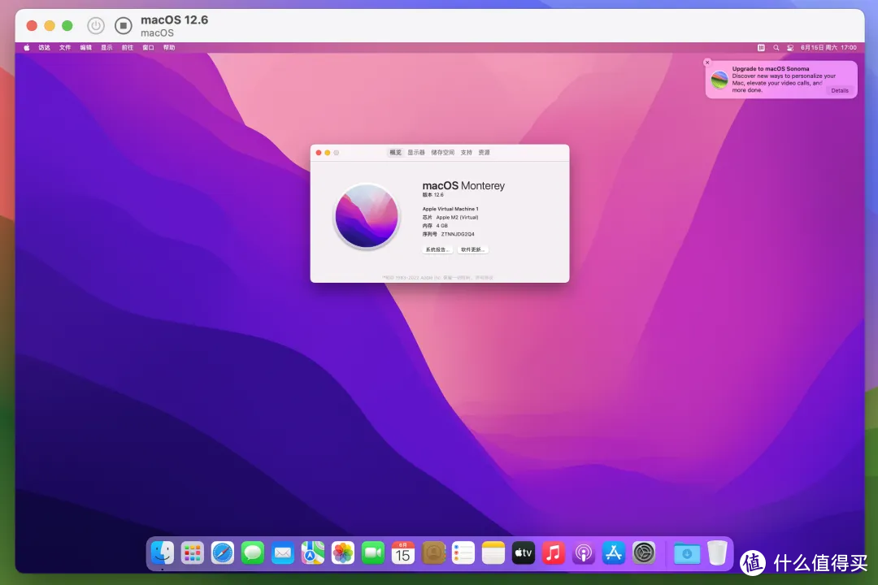Open the 显示 menu
The width and height of the screenshot is (878, 585).
[x=106, y=48]
